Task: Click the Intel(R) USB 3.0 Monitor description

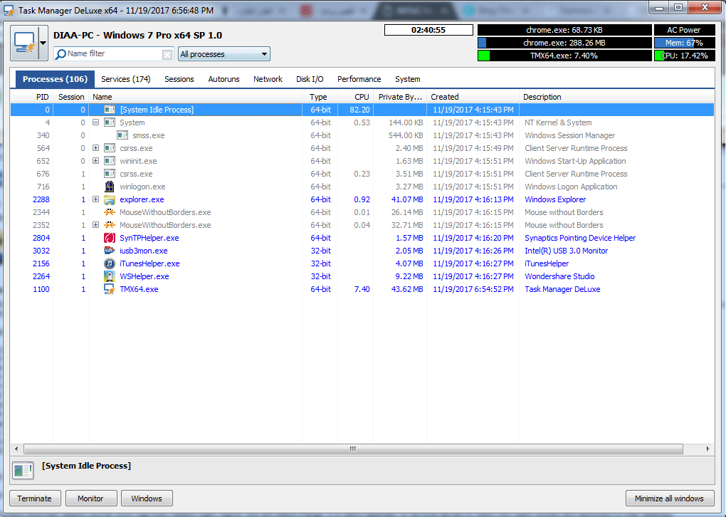Action: [x=566, y=251]
